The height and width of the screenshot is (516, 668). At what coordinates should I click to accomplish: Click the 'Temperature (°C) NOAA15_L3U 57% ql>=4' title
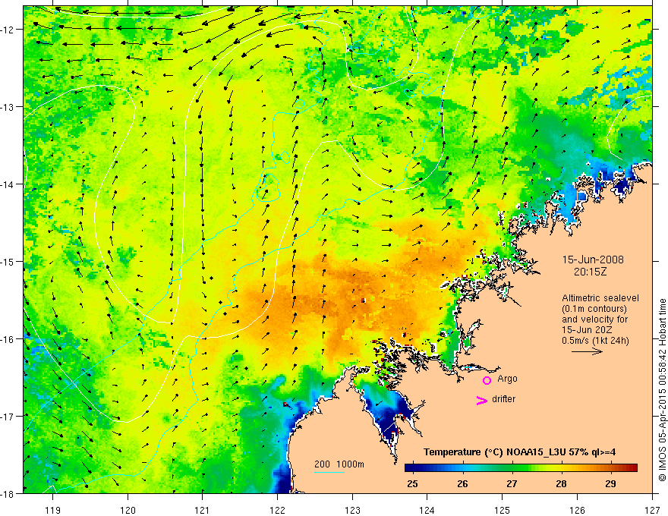point(519,452)
